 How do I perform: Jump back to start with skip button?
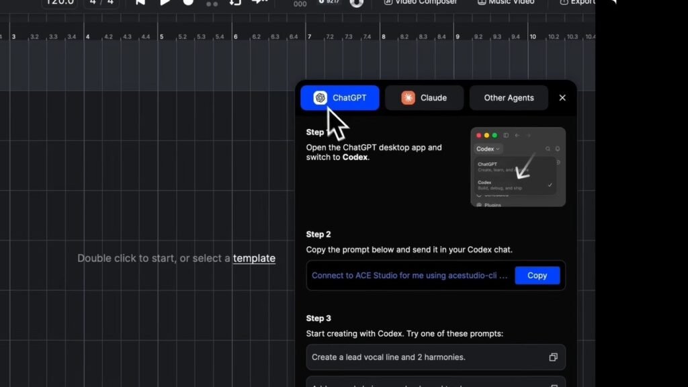140,2
